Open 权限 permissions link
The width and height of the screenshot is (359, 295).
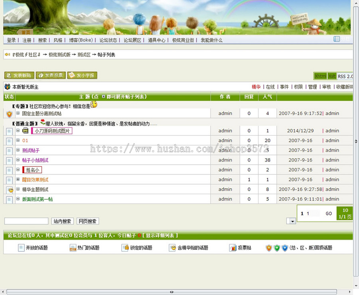298,87
